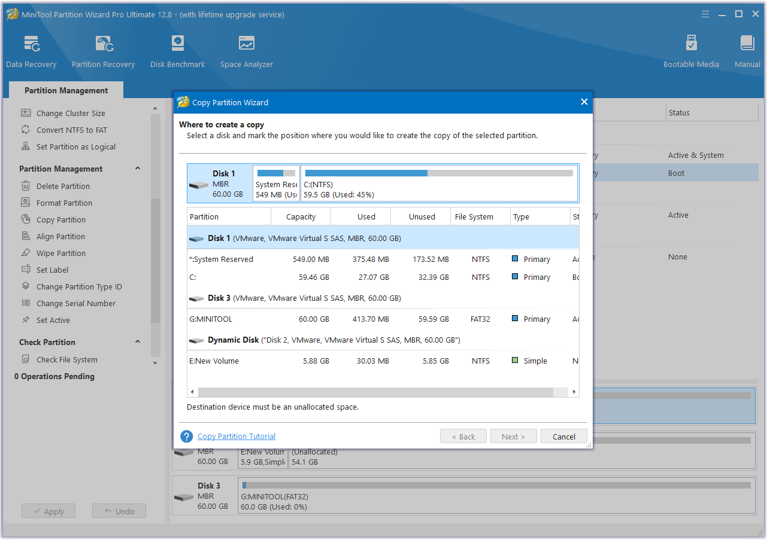This screenshot has width=767, height=540.
Task: Sort by File System column header
Action: pyautogui.click(x=481, y=216)
